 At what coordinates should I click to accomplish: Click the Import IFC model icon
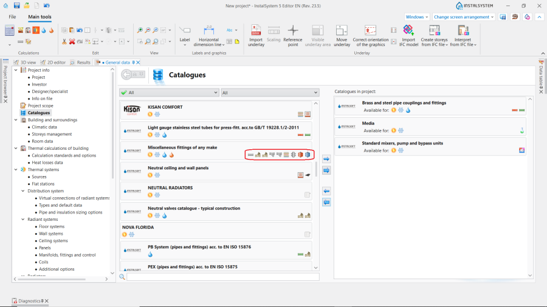[408, 36]
